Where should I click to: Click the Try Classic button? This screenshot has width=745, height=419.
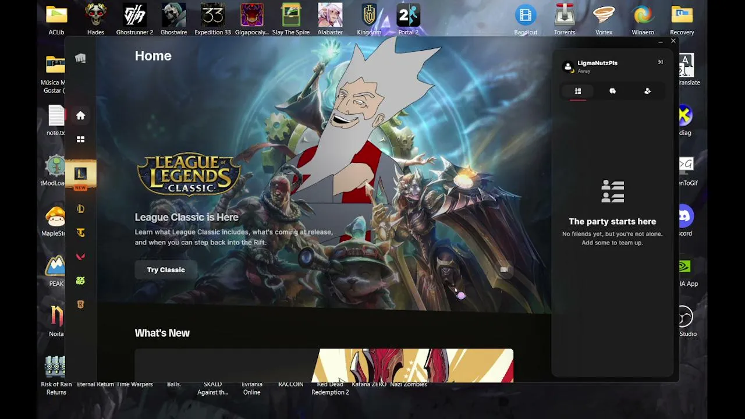pyautogui.click(x=166, y=270)
